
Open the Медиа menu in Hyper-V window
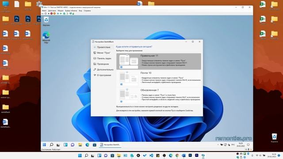(x=61, y=11)
